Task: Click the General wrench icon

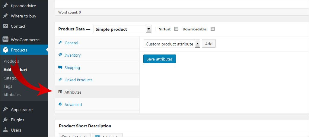Action: tap(60, 43)
